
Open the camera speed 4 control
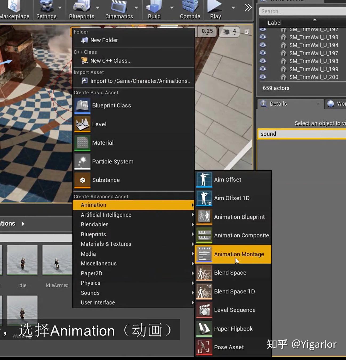pyautogui.click(x=229, y=32)
